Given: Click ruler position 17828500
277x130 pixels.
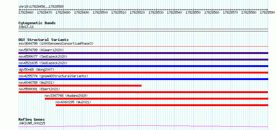Looking at the screenshot, I should pos(100,12).
